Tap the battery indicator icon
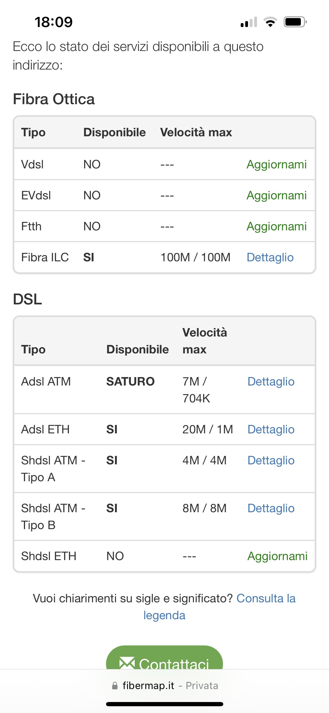 coord(295,22)
